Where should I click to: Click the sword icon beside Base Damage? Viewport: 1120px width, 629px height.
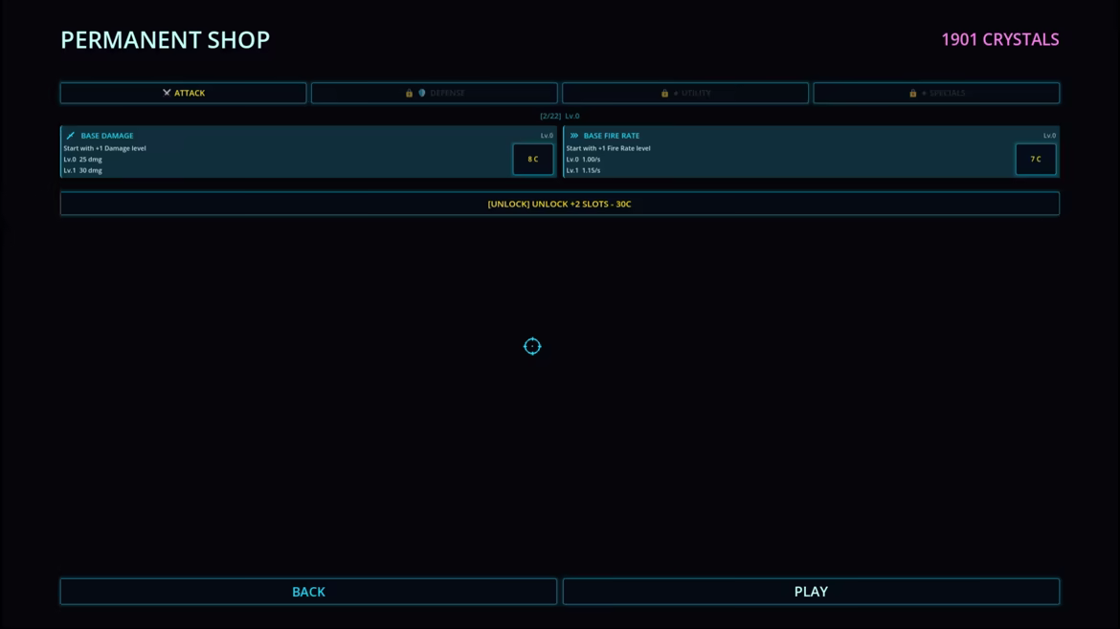coord(71,136)
